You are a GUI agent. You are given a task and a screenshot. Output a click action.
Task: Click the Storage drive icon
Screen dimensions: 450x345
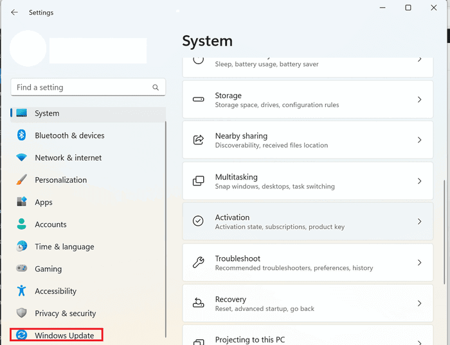point(198,99)
